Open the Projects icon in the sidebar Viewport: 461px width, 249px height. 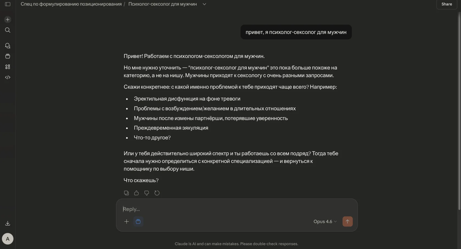pyautogui.click(x=7, y=56)
